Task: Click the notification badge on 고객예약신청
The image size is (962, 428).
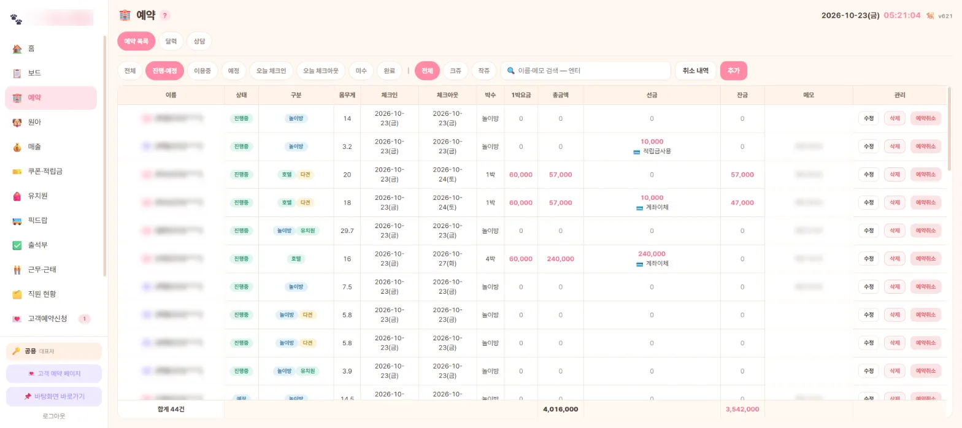Action: (85, 318)
